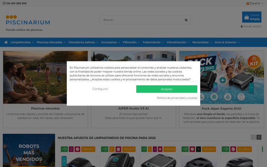Expand the Limpiafondos chevron
The width and height of the screenshot is (267, 167).
tap(33, 42)
